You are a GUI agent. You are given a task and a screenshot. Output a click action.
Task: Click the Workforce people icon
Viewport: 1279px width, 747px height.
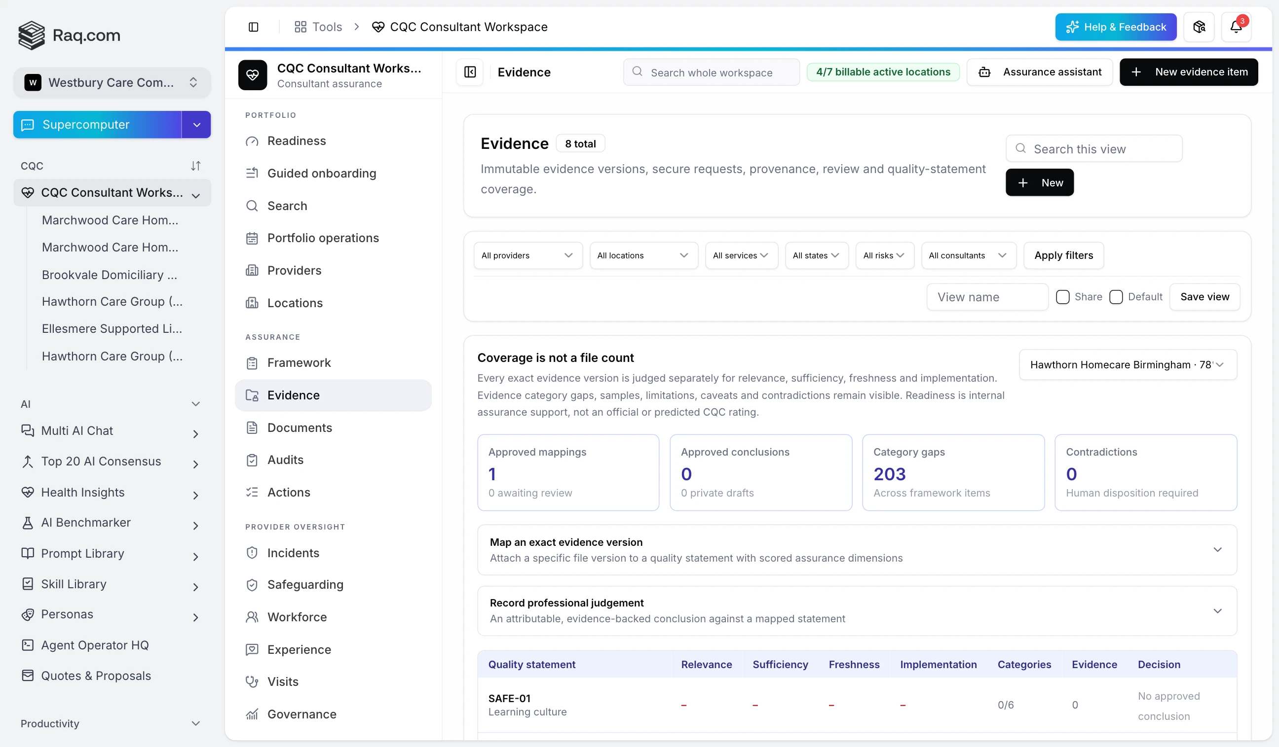tap(252, 617)
